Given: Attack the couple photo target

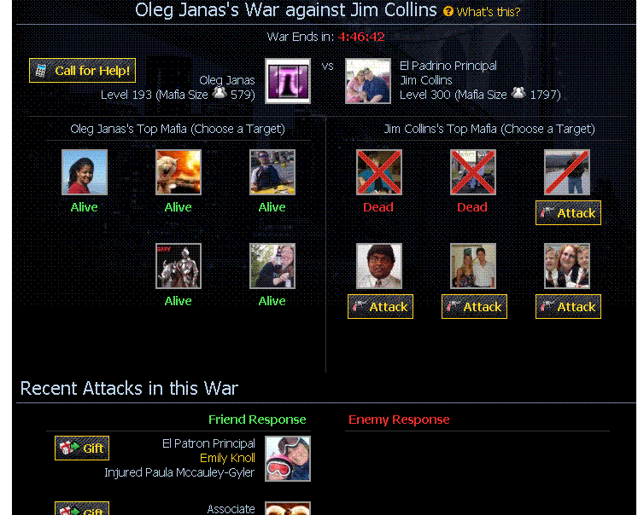Looking at the screenshot, I should (x=474, y=307).
